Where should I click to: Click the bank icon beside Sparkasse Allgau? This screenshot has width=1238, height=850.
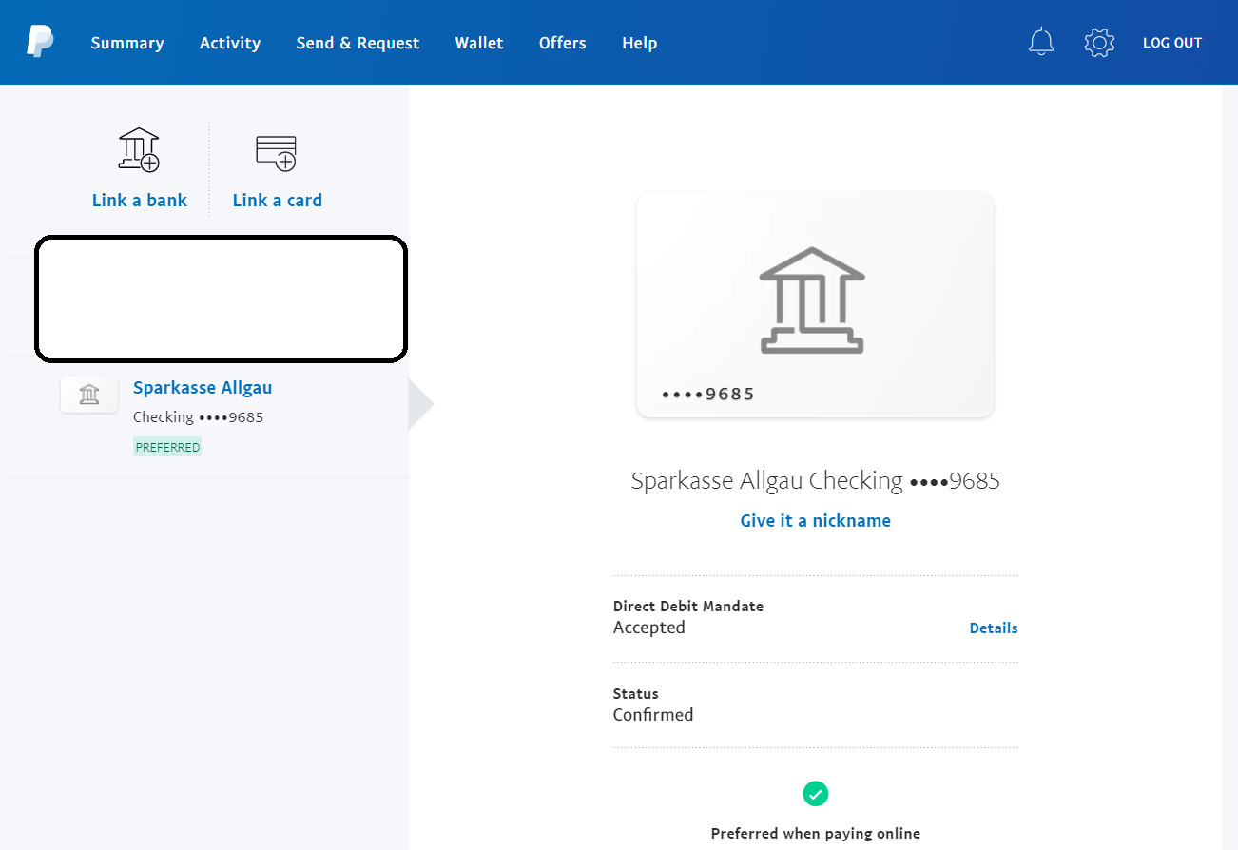[x=89, y=394]
